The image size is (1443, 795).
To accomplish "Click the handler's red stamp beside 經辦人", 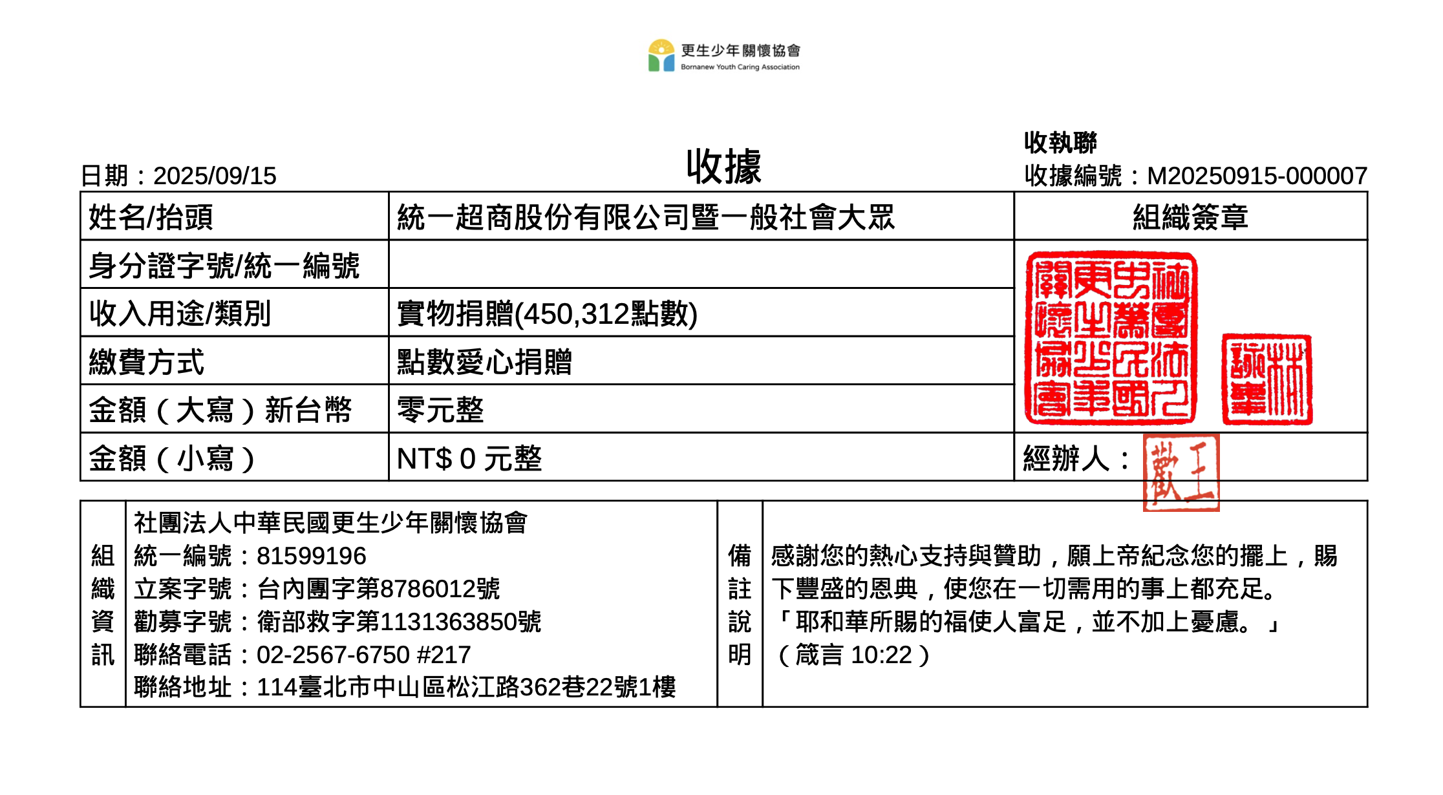I will point(1181,472).
